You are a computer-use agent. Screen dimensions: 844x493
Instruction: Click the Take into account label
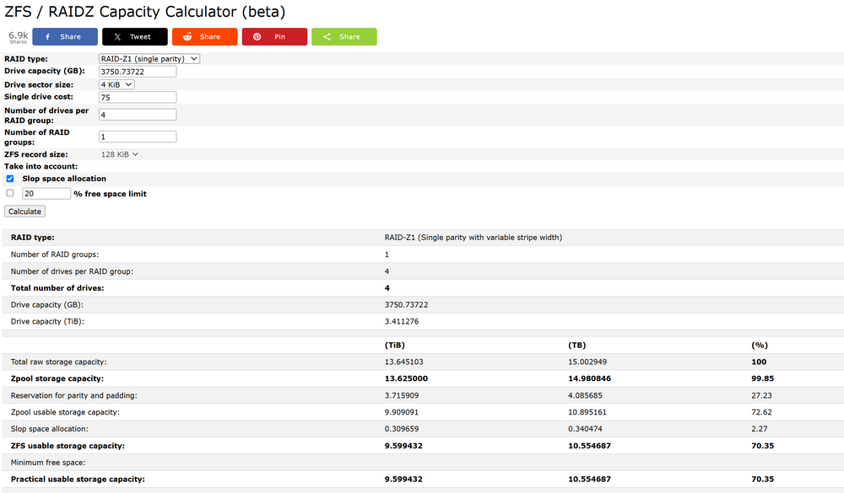coord(41,167)
